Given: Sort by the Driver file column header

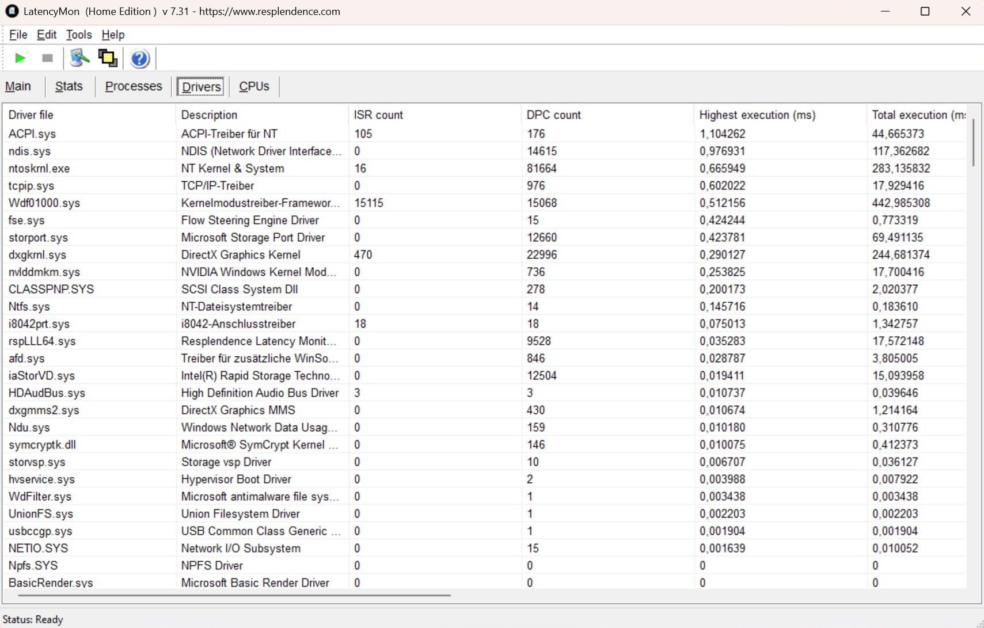Looking at the screenshot, I should [x=89, y=115].
